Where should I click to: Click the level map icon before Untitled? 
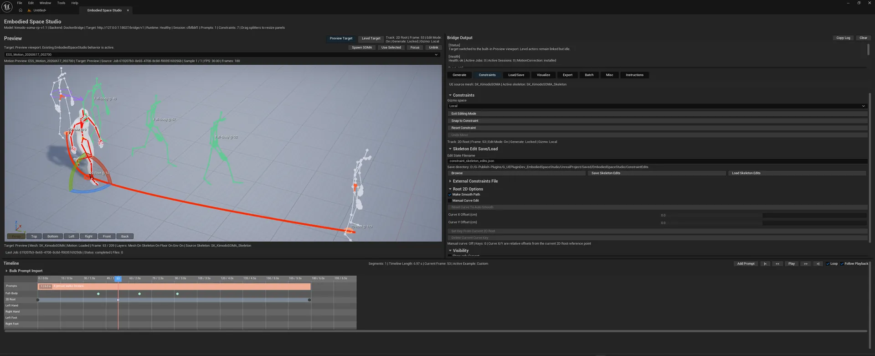29,10
